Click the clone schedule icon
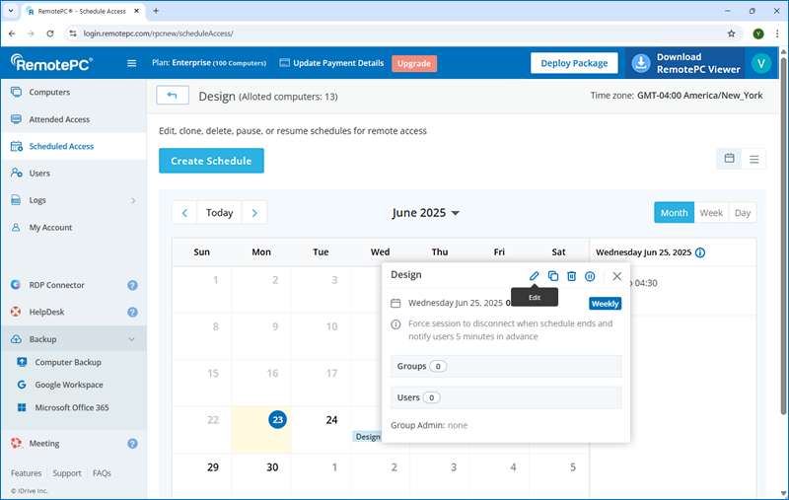 [x=553, y=277]
